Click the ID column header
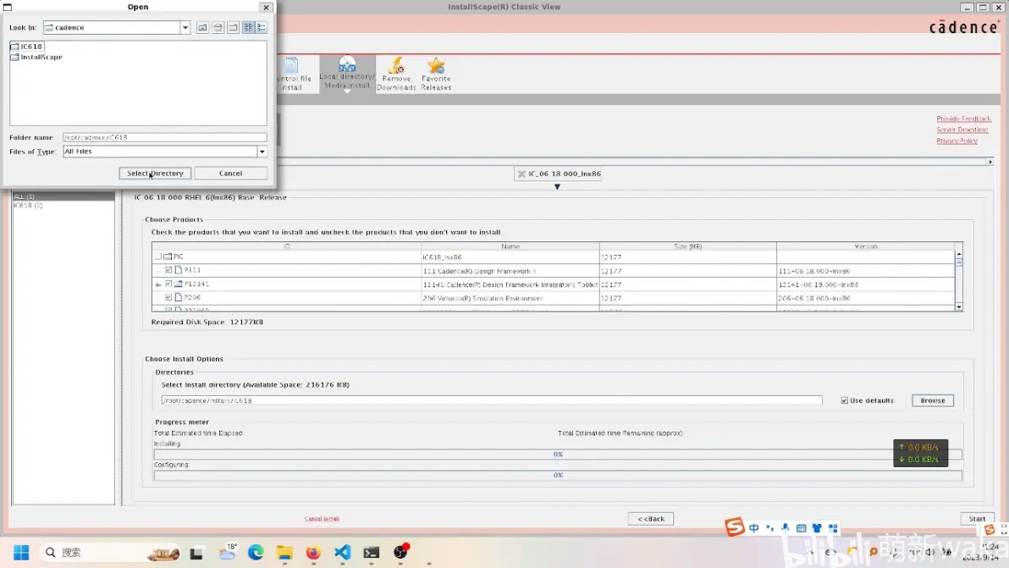 tap(286, 246)
